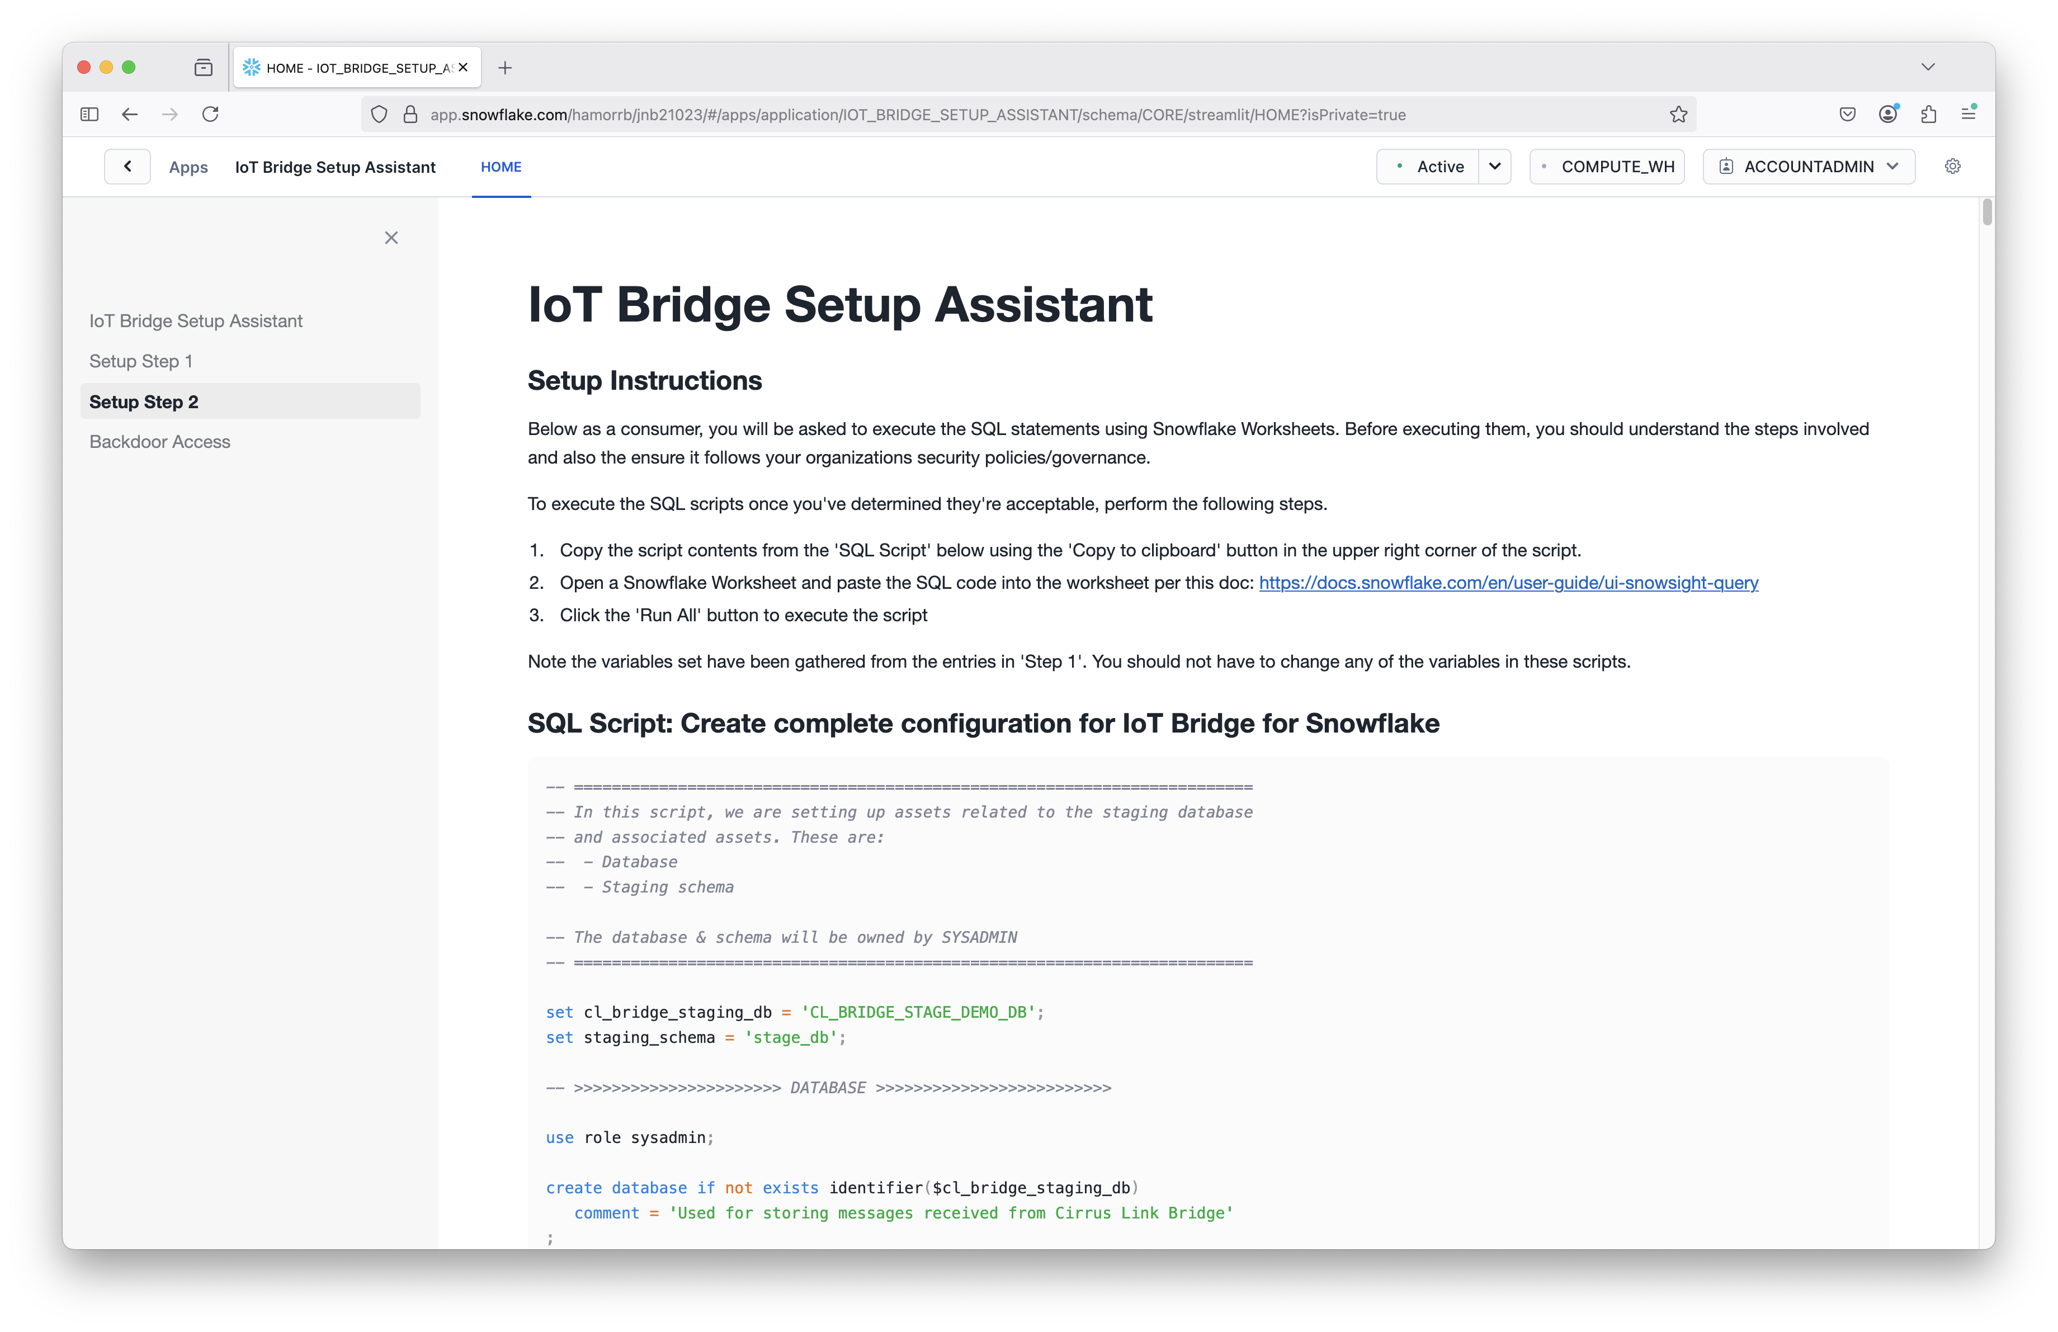
Task: Open IoT Bridge Setup Assistant sidebar page
Action: 196,320
